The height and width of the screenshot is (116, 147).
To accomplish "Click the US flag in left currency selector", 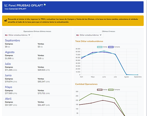I will 6,35.
